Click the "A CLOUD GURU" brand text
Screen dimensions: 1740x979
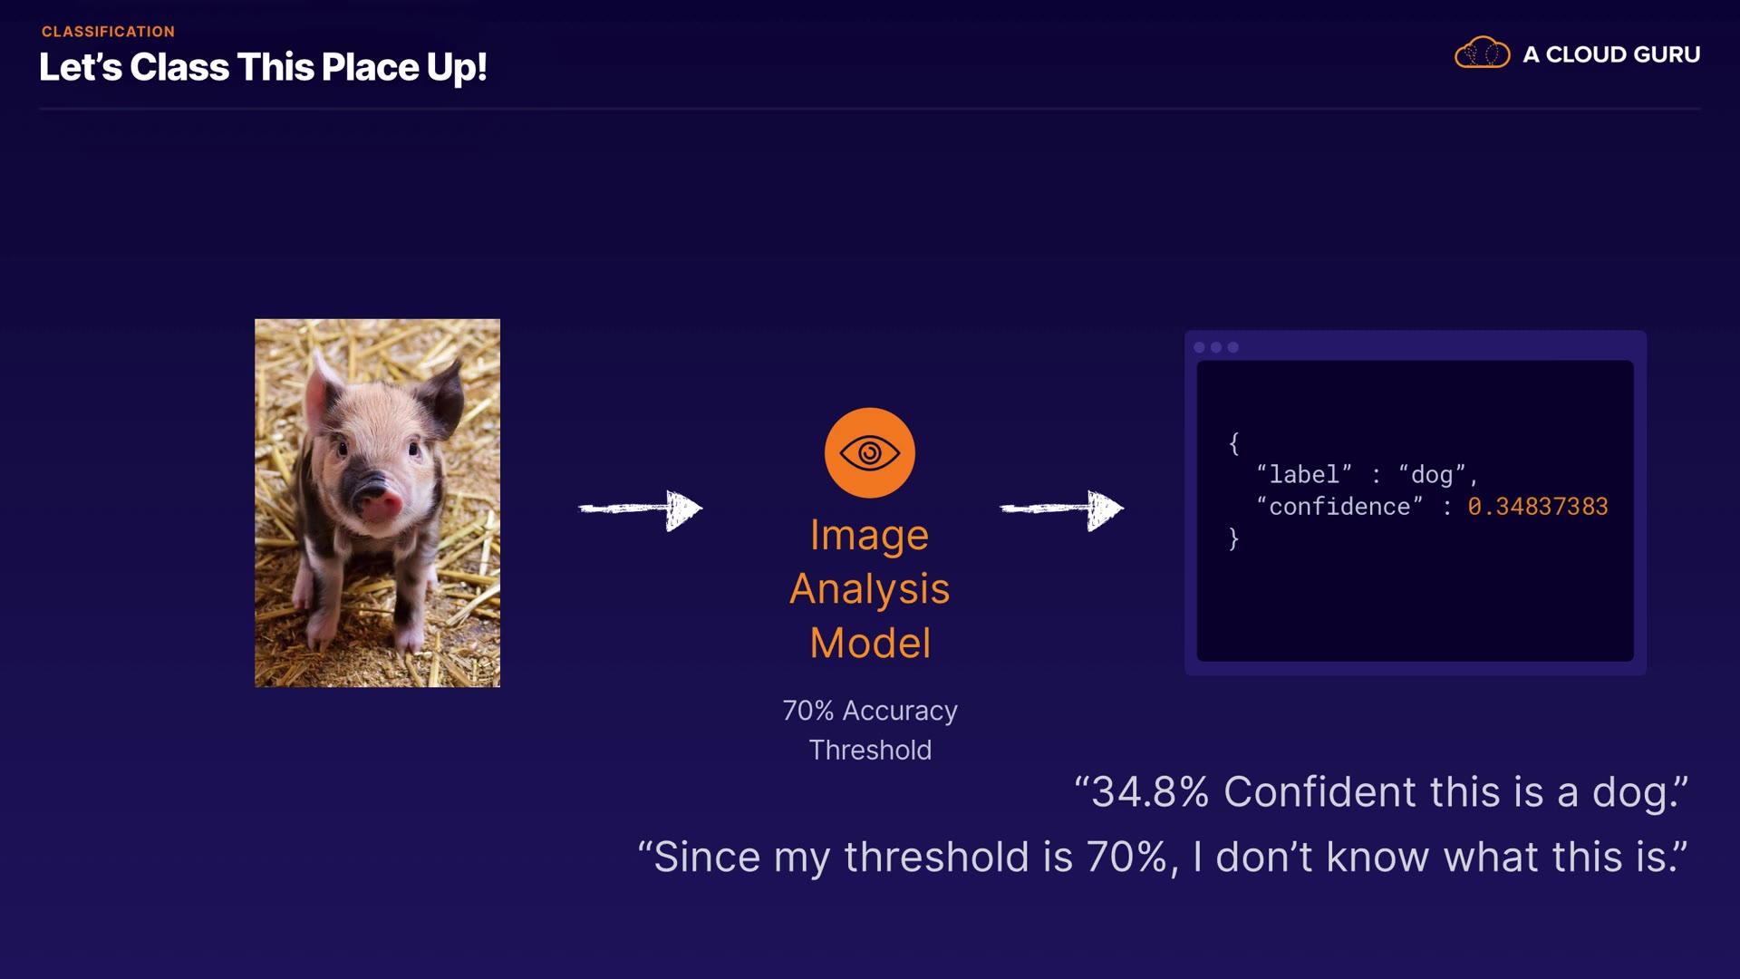[1610, 54]
